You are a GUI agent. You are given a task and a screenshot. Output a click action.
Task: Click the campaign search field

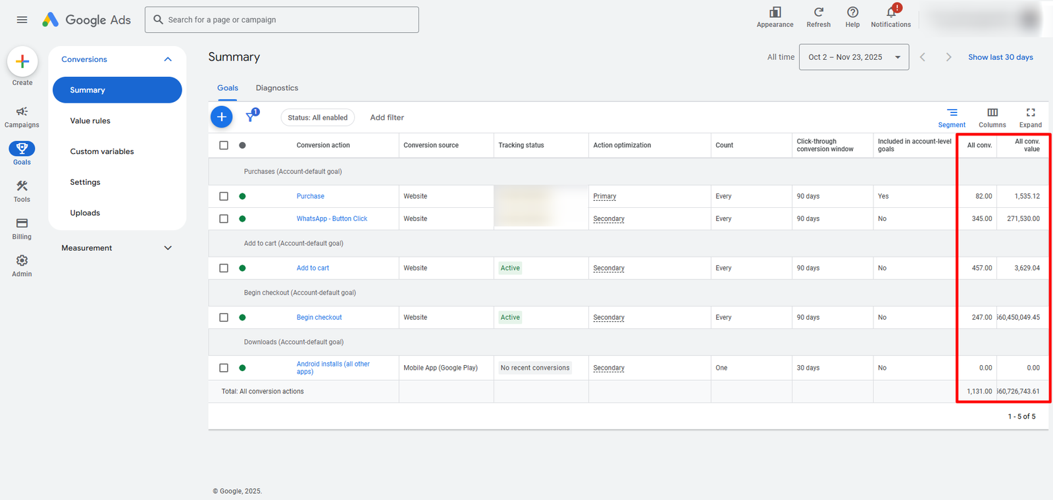click(x=282, y=20)
